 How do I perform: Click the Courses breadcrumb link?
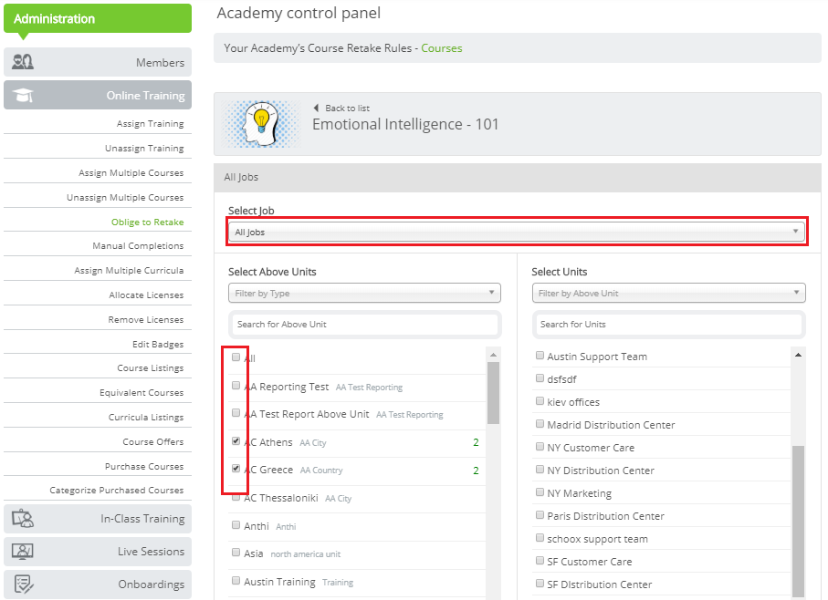pos(442,48)
